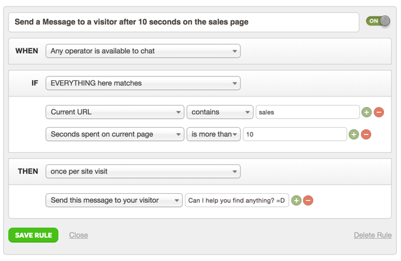401x261 pixels.
Task: Click the Close link
Action: (x=78, y=235)
